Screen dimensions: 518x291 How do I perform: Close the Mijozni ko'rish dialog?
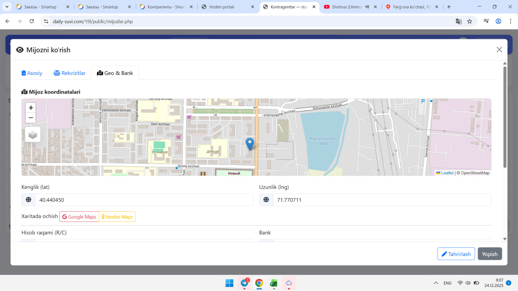[499, 50]
